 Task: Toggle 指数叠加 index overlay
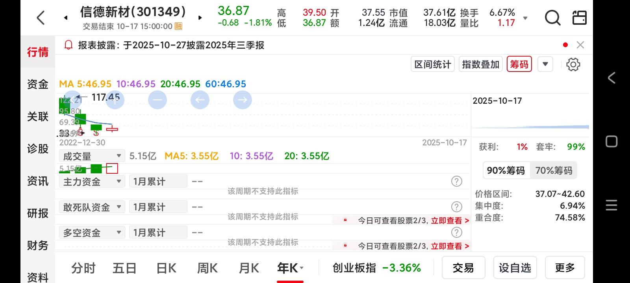pos(481,64)
